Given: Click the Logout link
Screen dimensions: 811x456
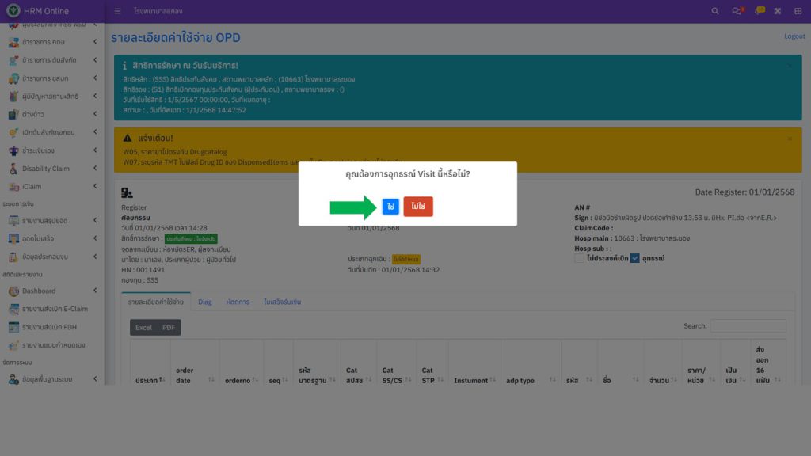Looking at the screenshot, I should [x=794, y=36].
